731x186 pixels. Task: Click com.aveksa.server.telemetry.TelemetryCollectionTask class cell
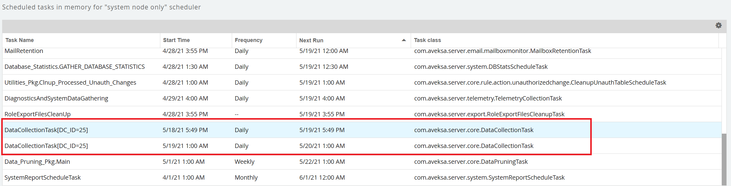pos(488,98)
